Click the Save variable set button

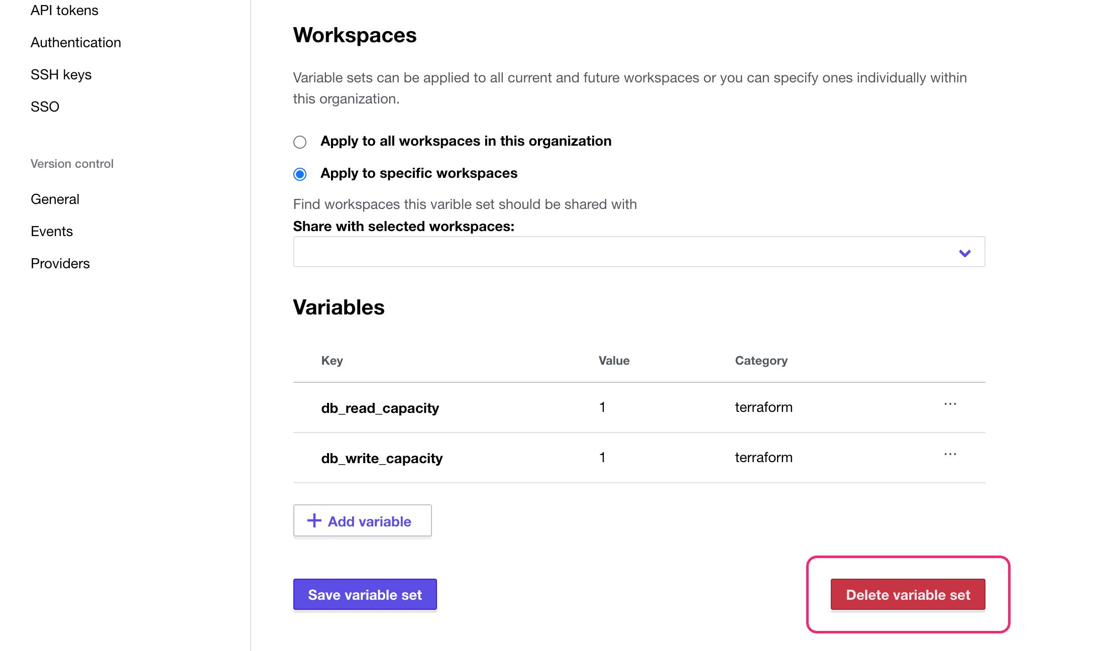pos(365,594)
